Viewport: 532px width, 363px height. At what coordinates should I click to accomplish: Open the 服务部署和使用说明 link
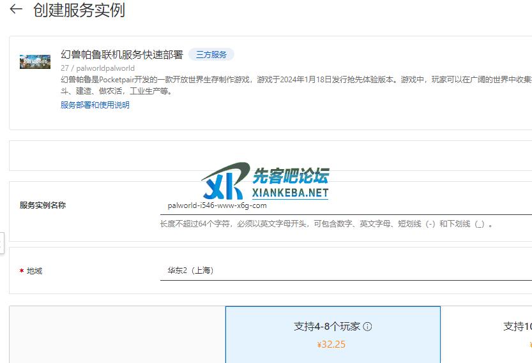(95, 105)
